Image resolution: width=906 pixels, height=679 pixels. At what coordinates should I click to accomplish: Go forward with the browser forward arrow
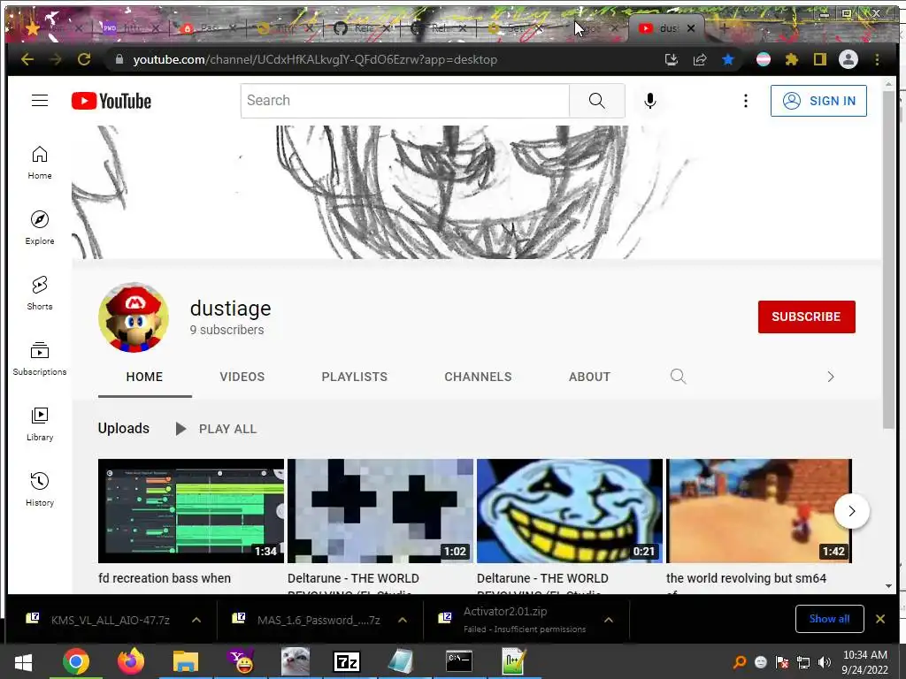click(56, 59)
